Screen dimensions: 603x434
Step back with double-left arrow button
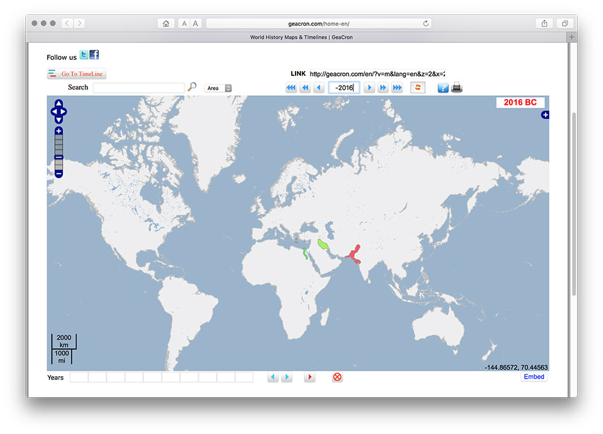305,87
